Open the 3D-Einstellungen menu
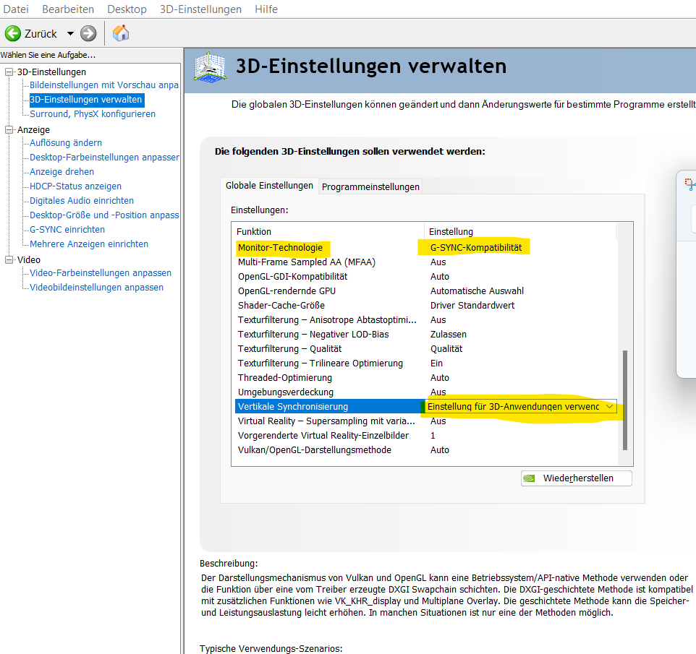Image resolution: width=696 pixels, height=654 pixels. pos(200,9)
